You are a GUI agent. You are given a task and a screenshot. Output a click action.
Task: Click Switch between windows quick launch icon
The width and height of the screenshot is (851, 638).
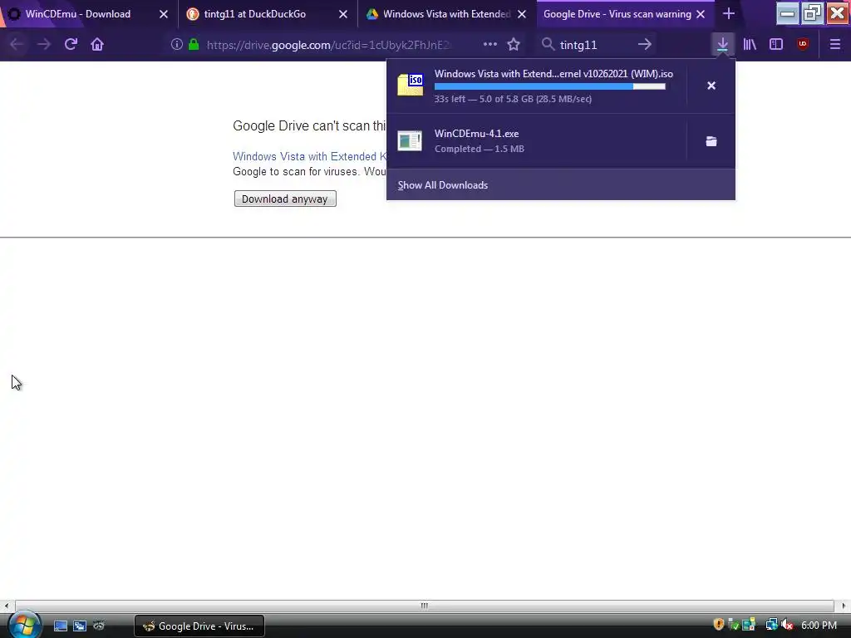80,626
